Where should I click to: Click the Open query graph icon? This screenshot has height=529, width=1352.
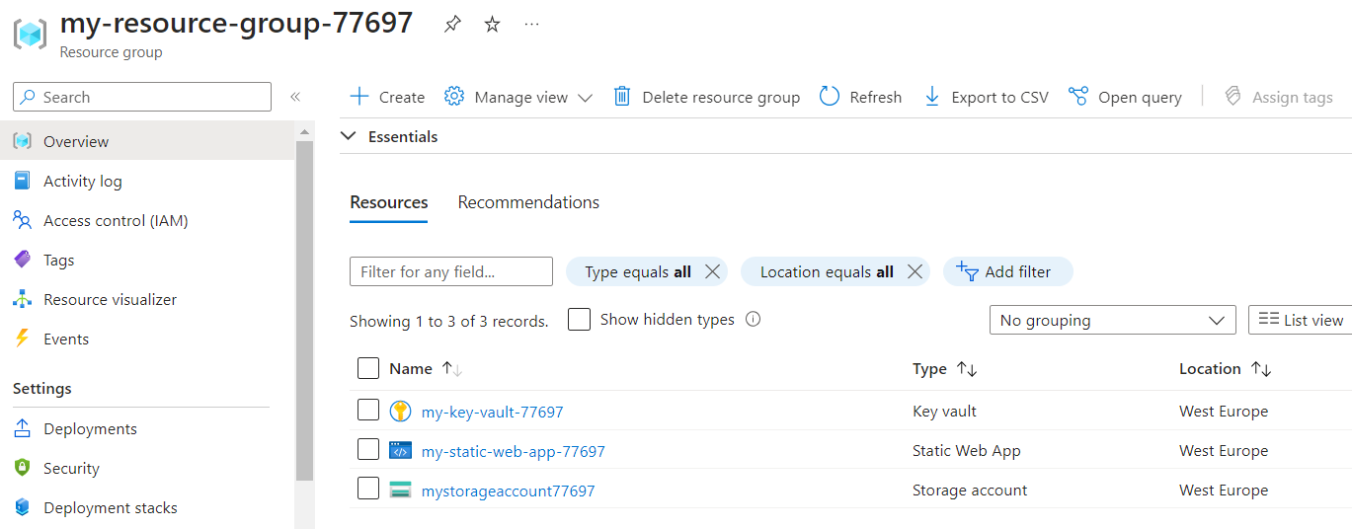1078,97
